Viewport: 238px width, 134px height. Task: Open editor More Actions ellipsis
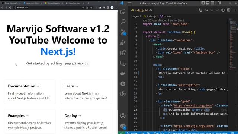click(234, 10)
